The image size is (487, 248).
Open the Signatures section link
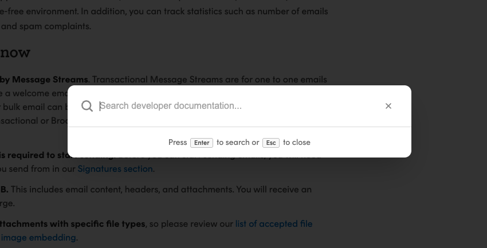click(x=115, y=168)
